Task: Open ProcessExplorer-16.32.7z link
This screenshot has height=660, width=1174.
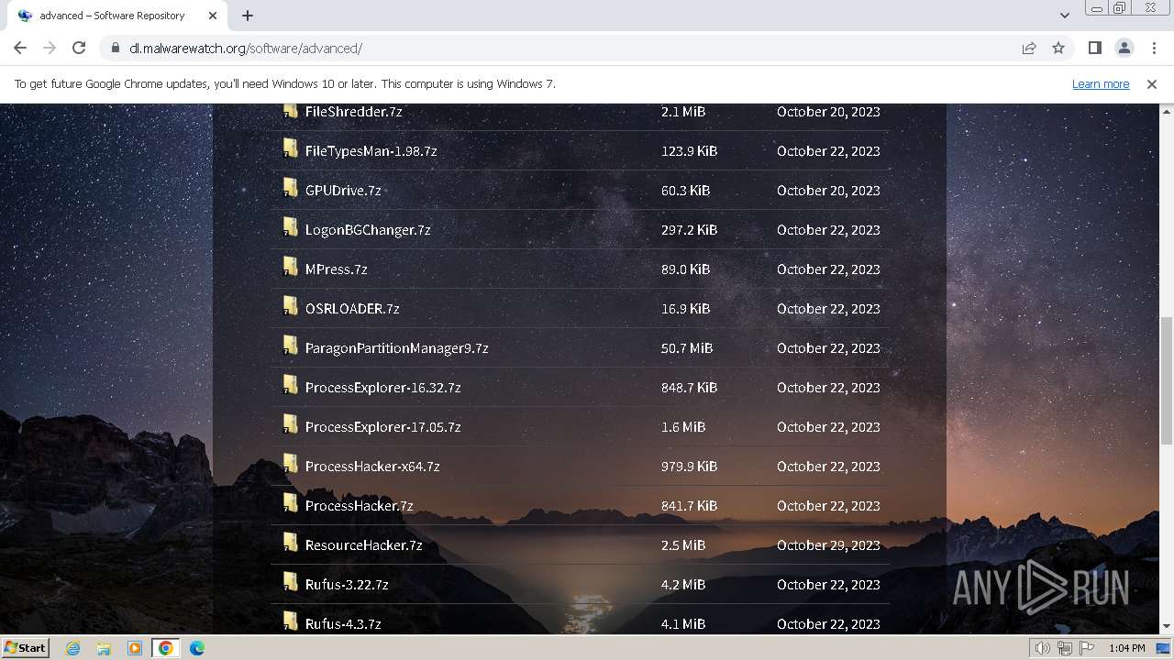Action: tap(383, 388)
